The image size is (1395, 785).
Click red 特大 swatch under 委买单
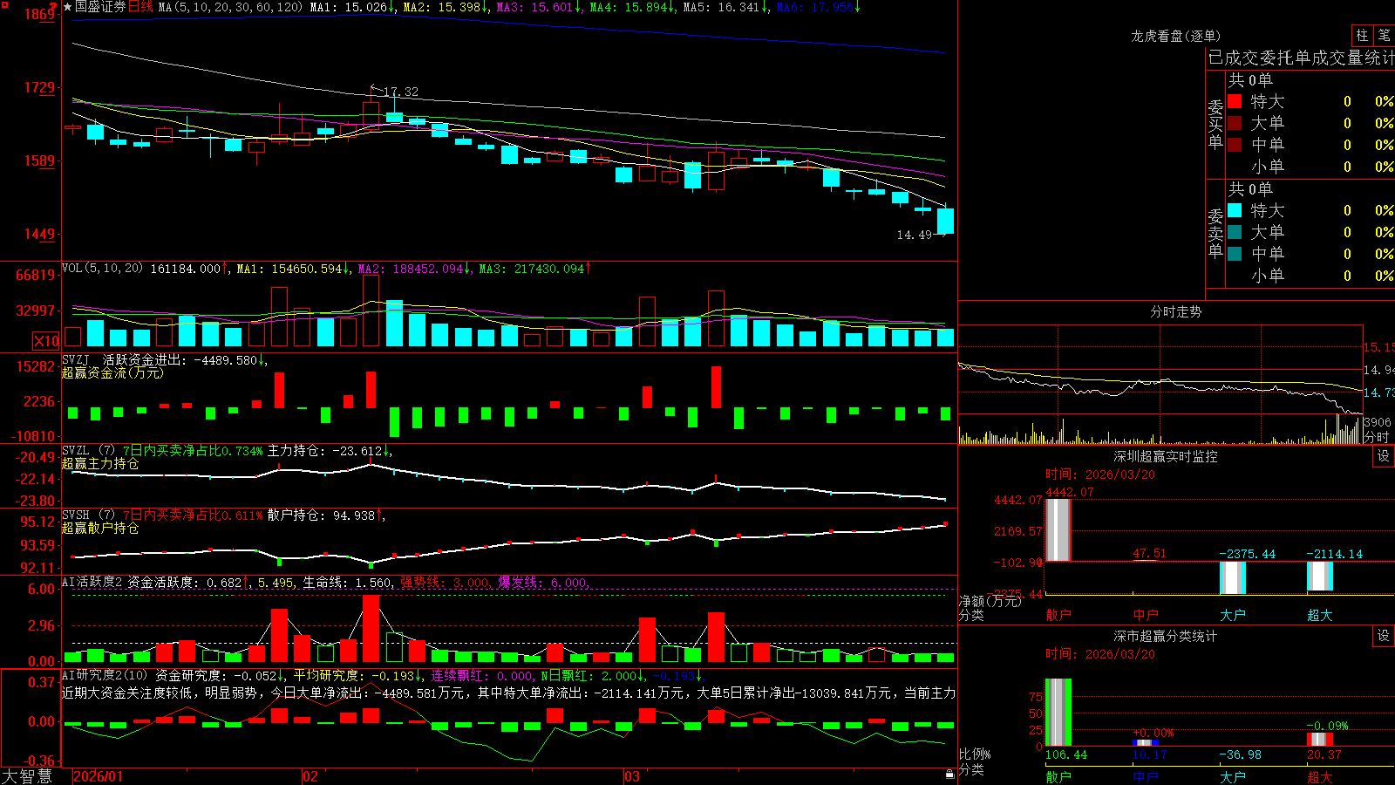[x=1235, y=101]
